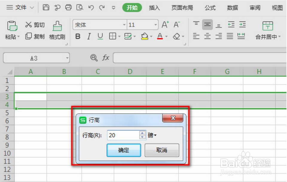Click the print icon
This screenshot has width=287, height=182.
(x=68, y=7)
